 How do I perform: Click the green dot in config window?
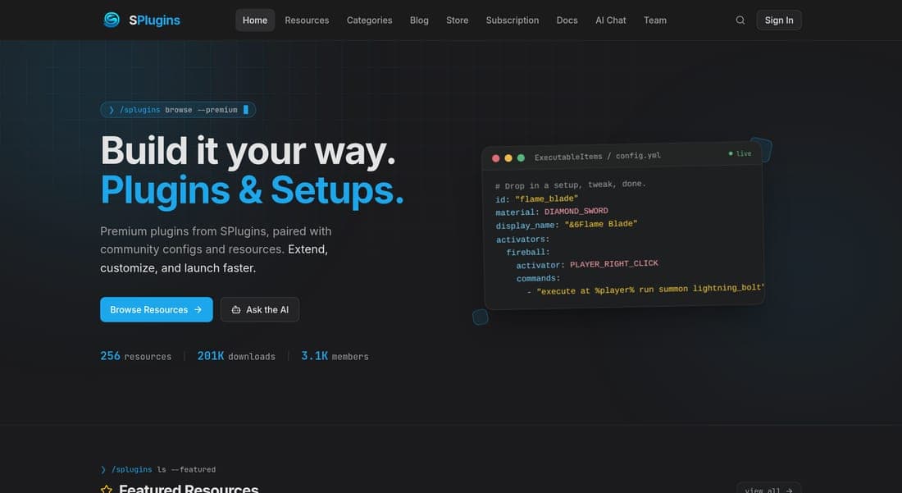(522, 157)
